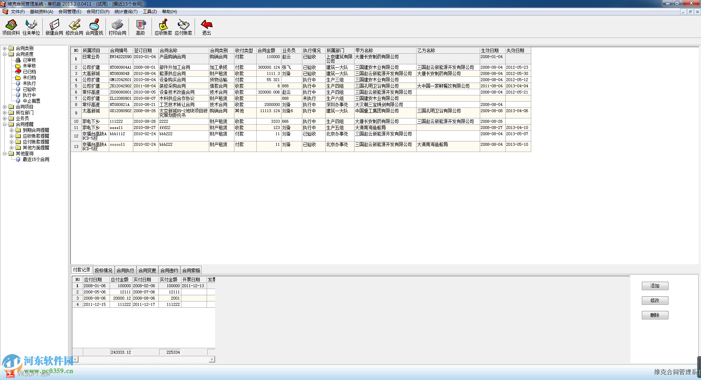The image size is (701, 380).
Task: Open 基础资料(A) menu
Action: click(x=41, y=12)
